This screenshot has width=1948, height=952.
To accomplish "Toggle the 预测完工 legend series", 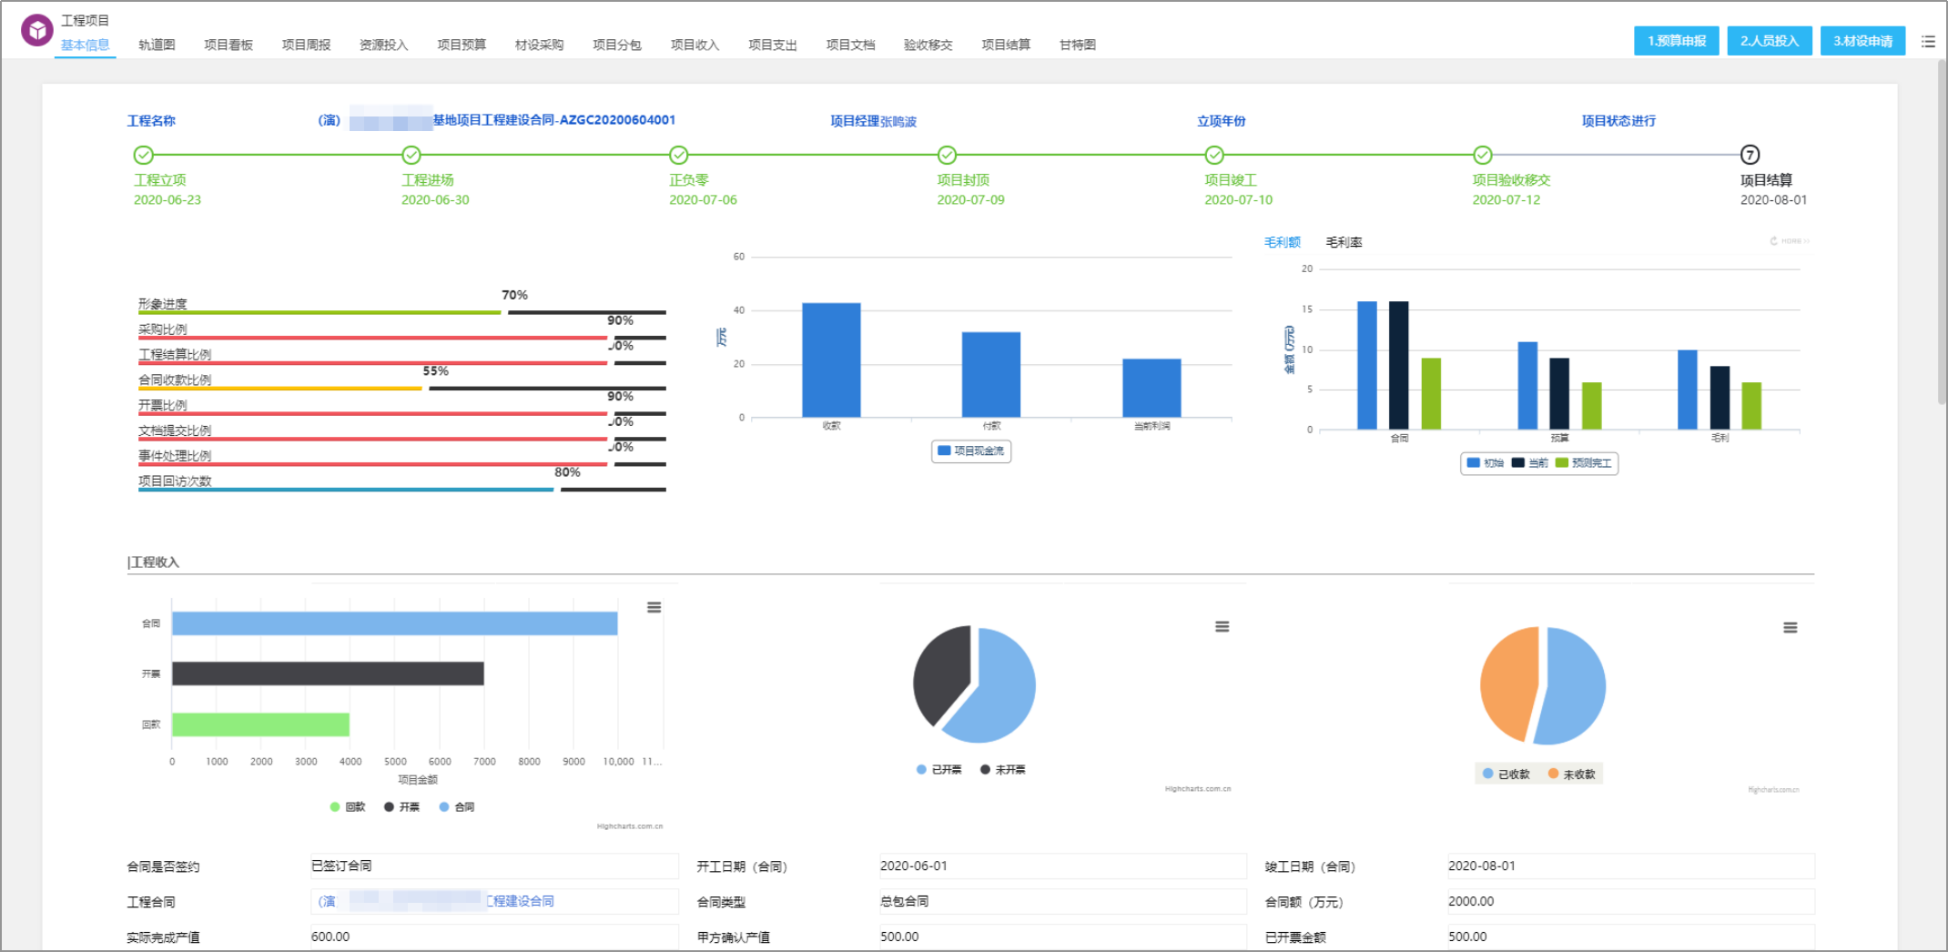I will 1584,463.
